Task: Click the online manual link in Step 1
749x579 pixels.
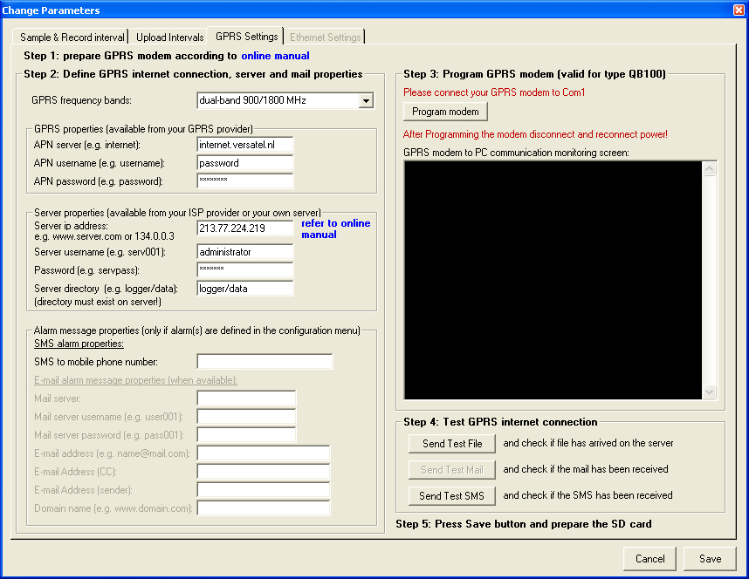Action: pos(275,56)
